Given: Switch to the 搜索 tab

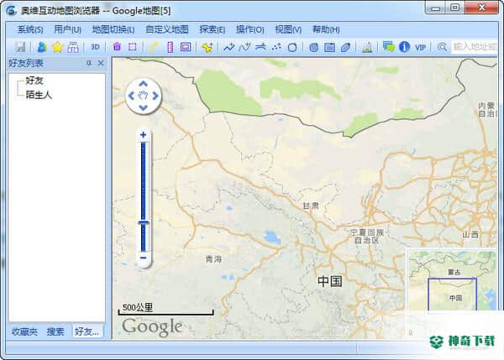Looking at the screenshot, I should tap(55, 331).
